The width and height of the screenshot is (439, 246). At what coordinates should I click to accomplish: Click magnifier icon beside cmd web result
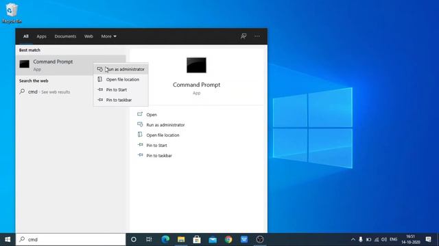click(x=22, y=92)
